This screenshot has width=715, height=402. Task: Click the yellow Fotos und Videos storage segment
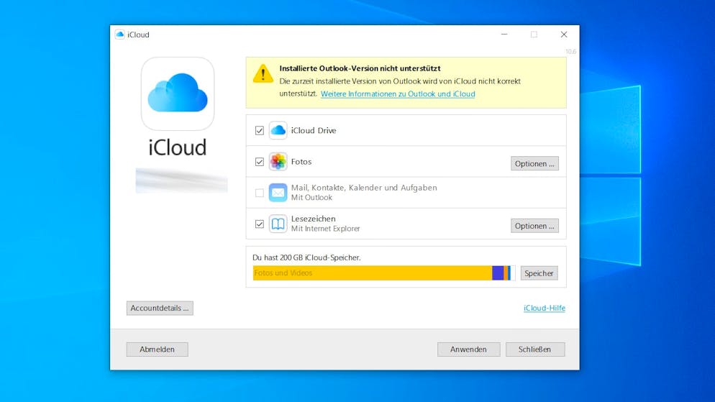(373, 273)
